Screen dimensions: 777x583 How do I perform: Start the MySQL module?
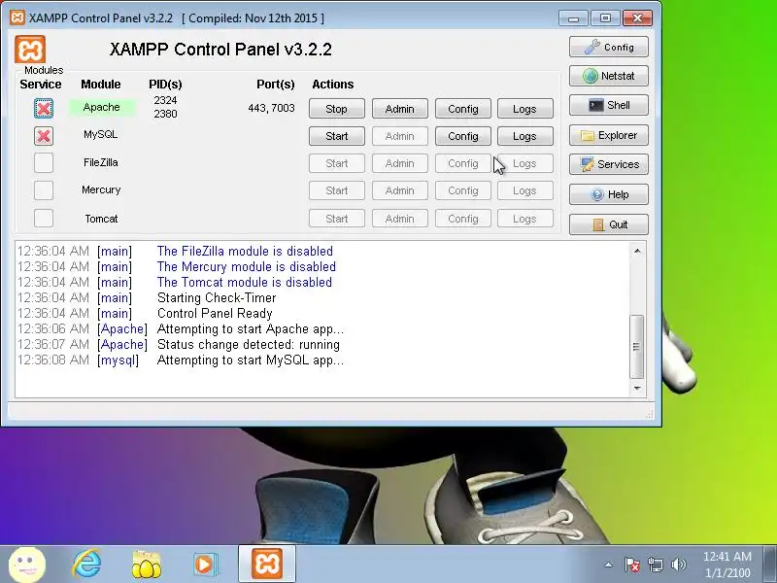(336, 136)
